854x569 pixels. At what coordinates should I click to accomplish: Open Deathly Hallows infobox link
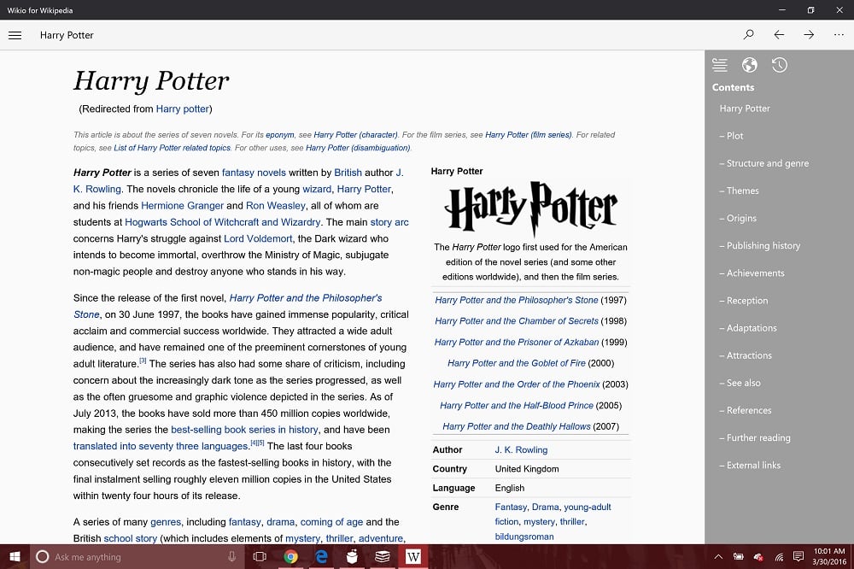(517, 426)
